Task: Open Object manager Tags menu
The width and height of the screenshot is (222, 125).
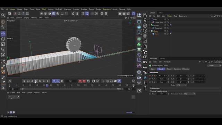Action: coord(176,16)
